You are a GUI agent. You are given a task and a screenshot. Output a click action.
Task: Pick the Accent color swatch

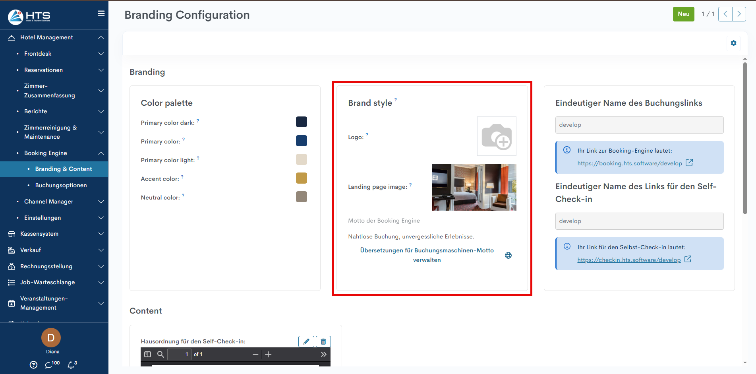(302, 178)
